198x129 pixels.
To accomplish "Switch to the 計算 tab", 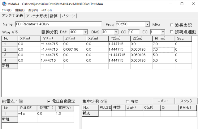I will 54,16.
